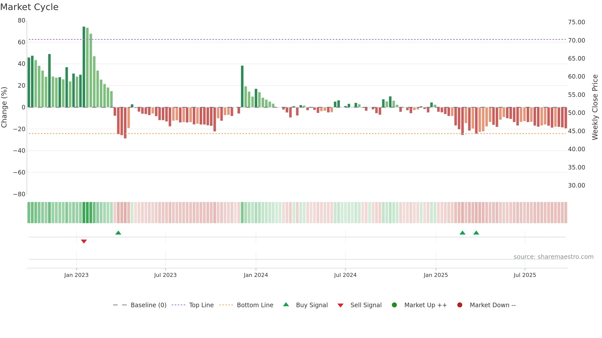Click the sharemaestro.com source text

point(554,257)
